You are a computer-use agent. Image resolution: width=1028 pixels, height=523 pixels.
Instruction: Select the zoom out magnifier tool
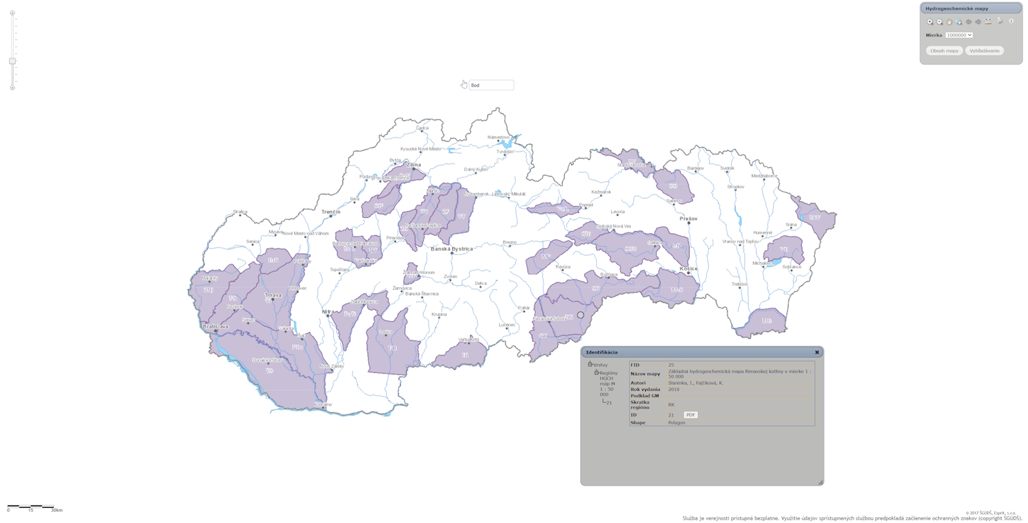click(x=939, y=21)
